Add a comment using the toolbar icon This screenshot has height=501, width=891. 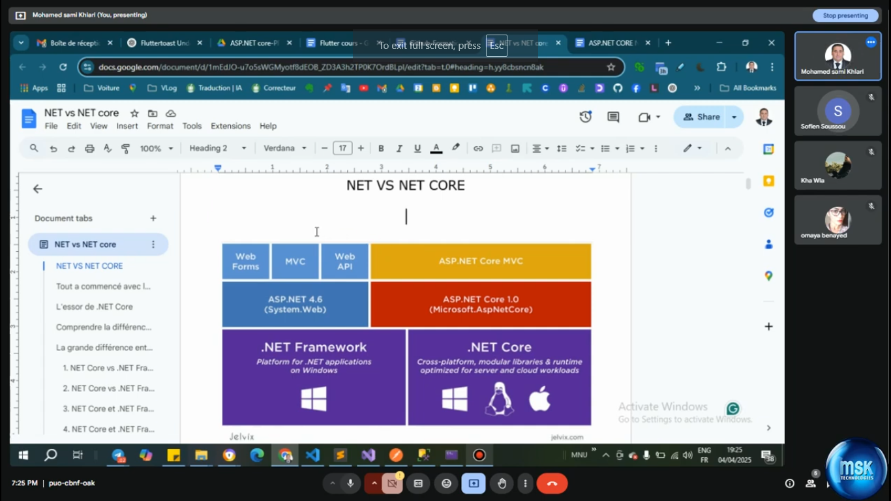[x=496, y=149]
